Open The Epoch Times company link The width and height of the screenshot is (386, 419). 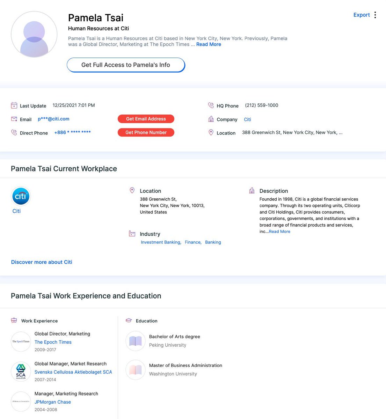click(53, 342)
